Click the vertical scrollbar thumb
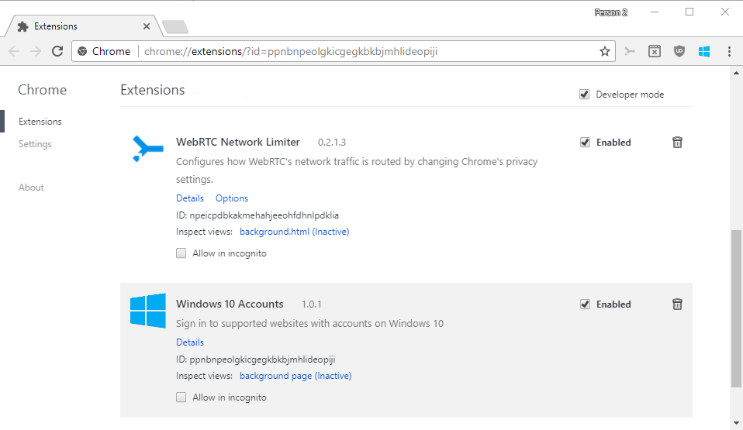The width and height of the screenshot is (743, 430). (x=736, y=309)
